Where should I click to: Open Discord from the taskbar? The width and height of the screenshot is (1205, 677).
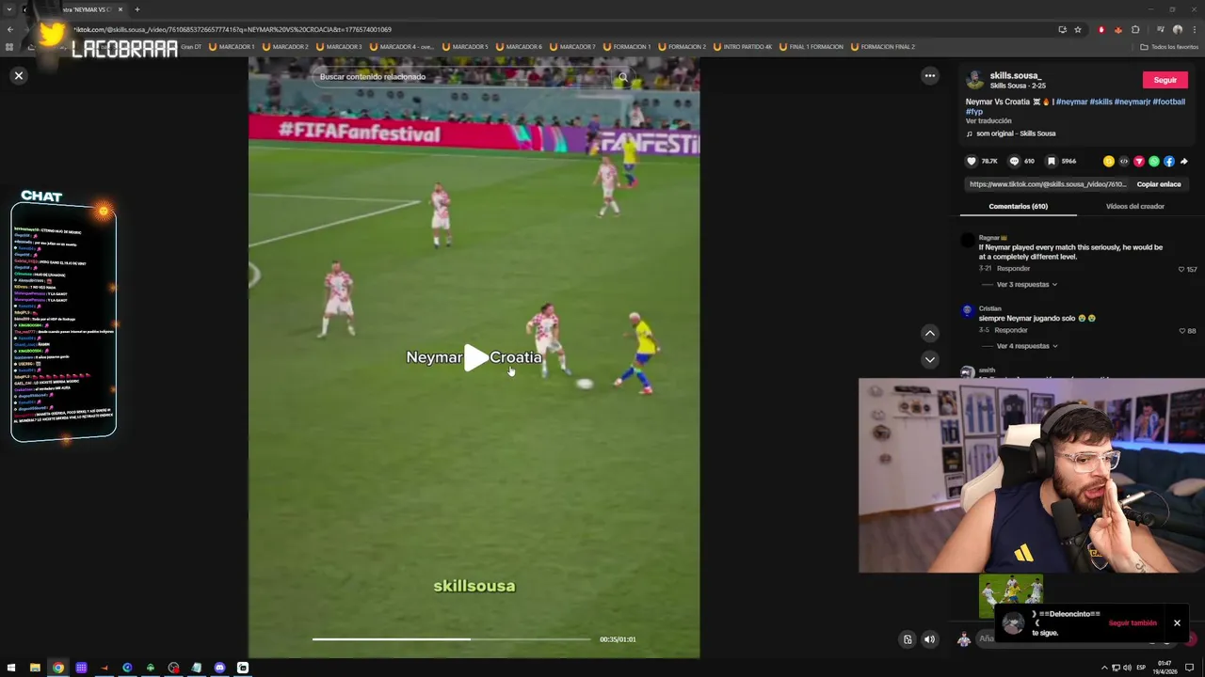(x=219, y=668)
